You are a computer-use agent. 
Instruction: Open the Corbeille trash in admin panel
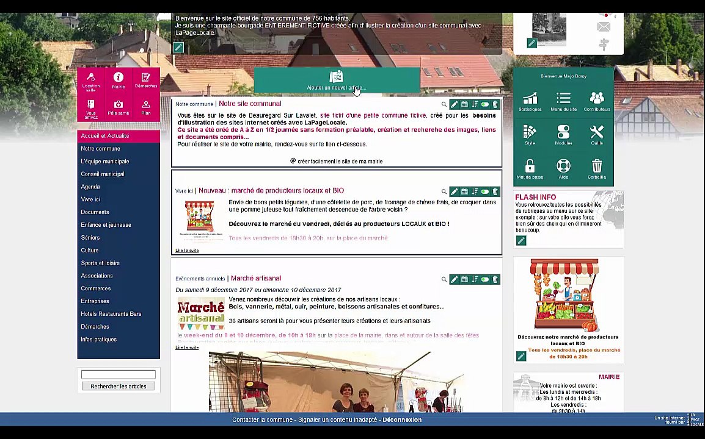(x=597, y=170)
